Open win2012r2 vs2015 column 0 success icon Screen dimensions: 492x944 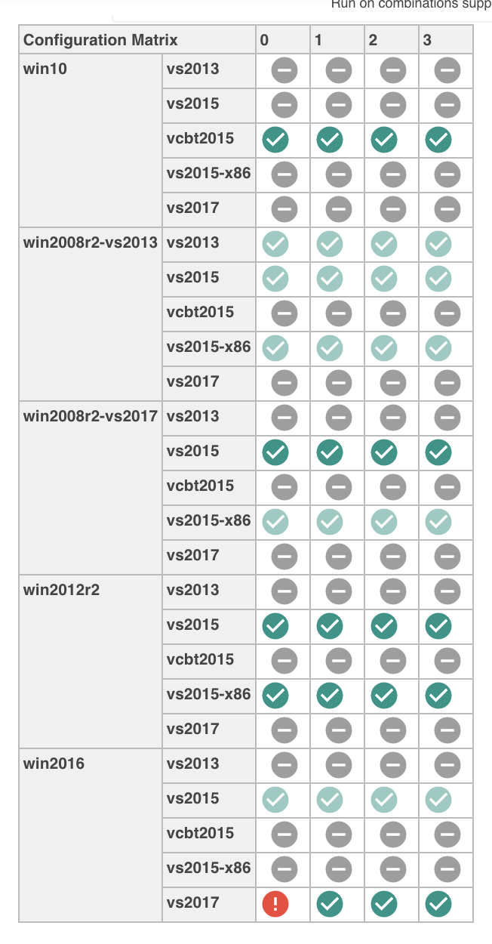pyautogui.click(x=275, y=626)
